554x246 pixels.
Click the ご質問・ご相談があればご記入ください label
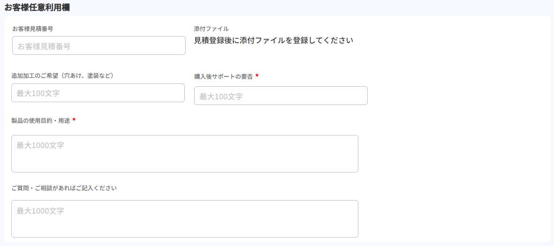pos(64,188)
